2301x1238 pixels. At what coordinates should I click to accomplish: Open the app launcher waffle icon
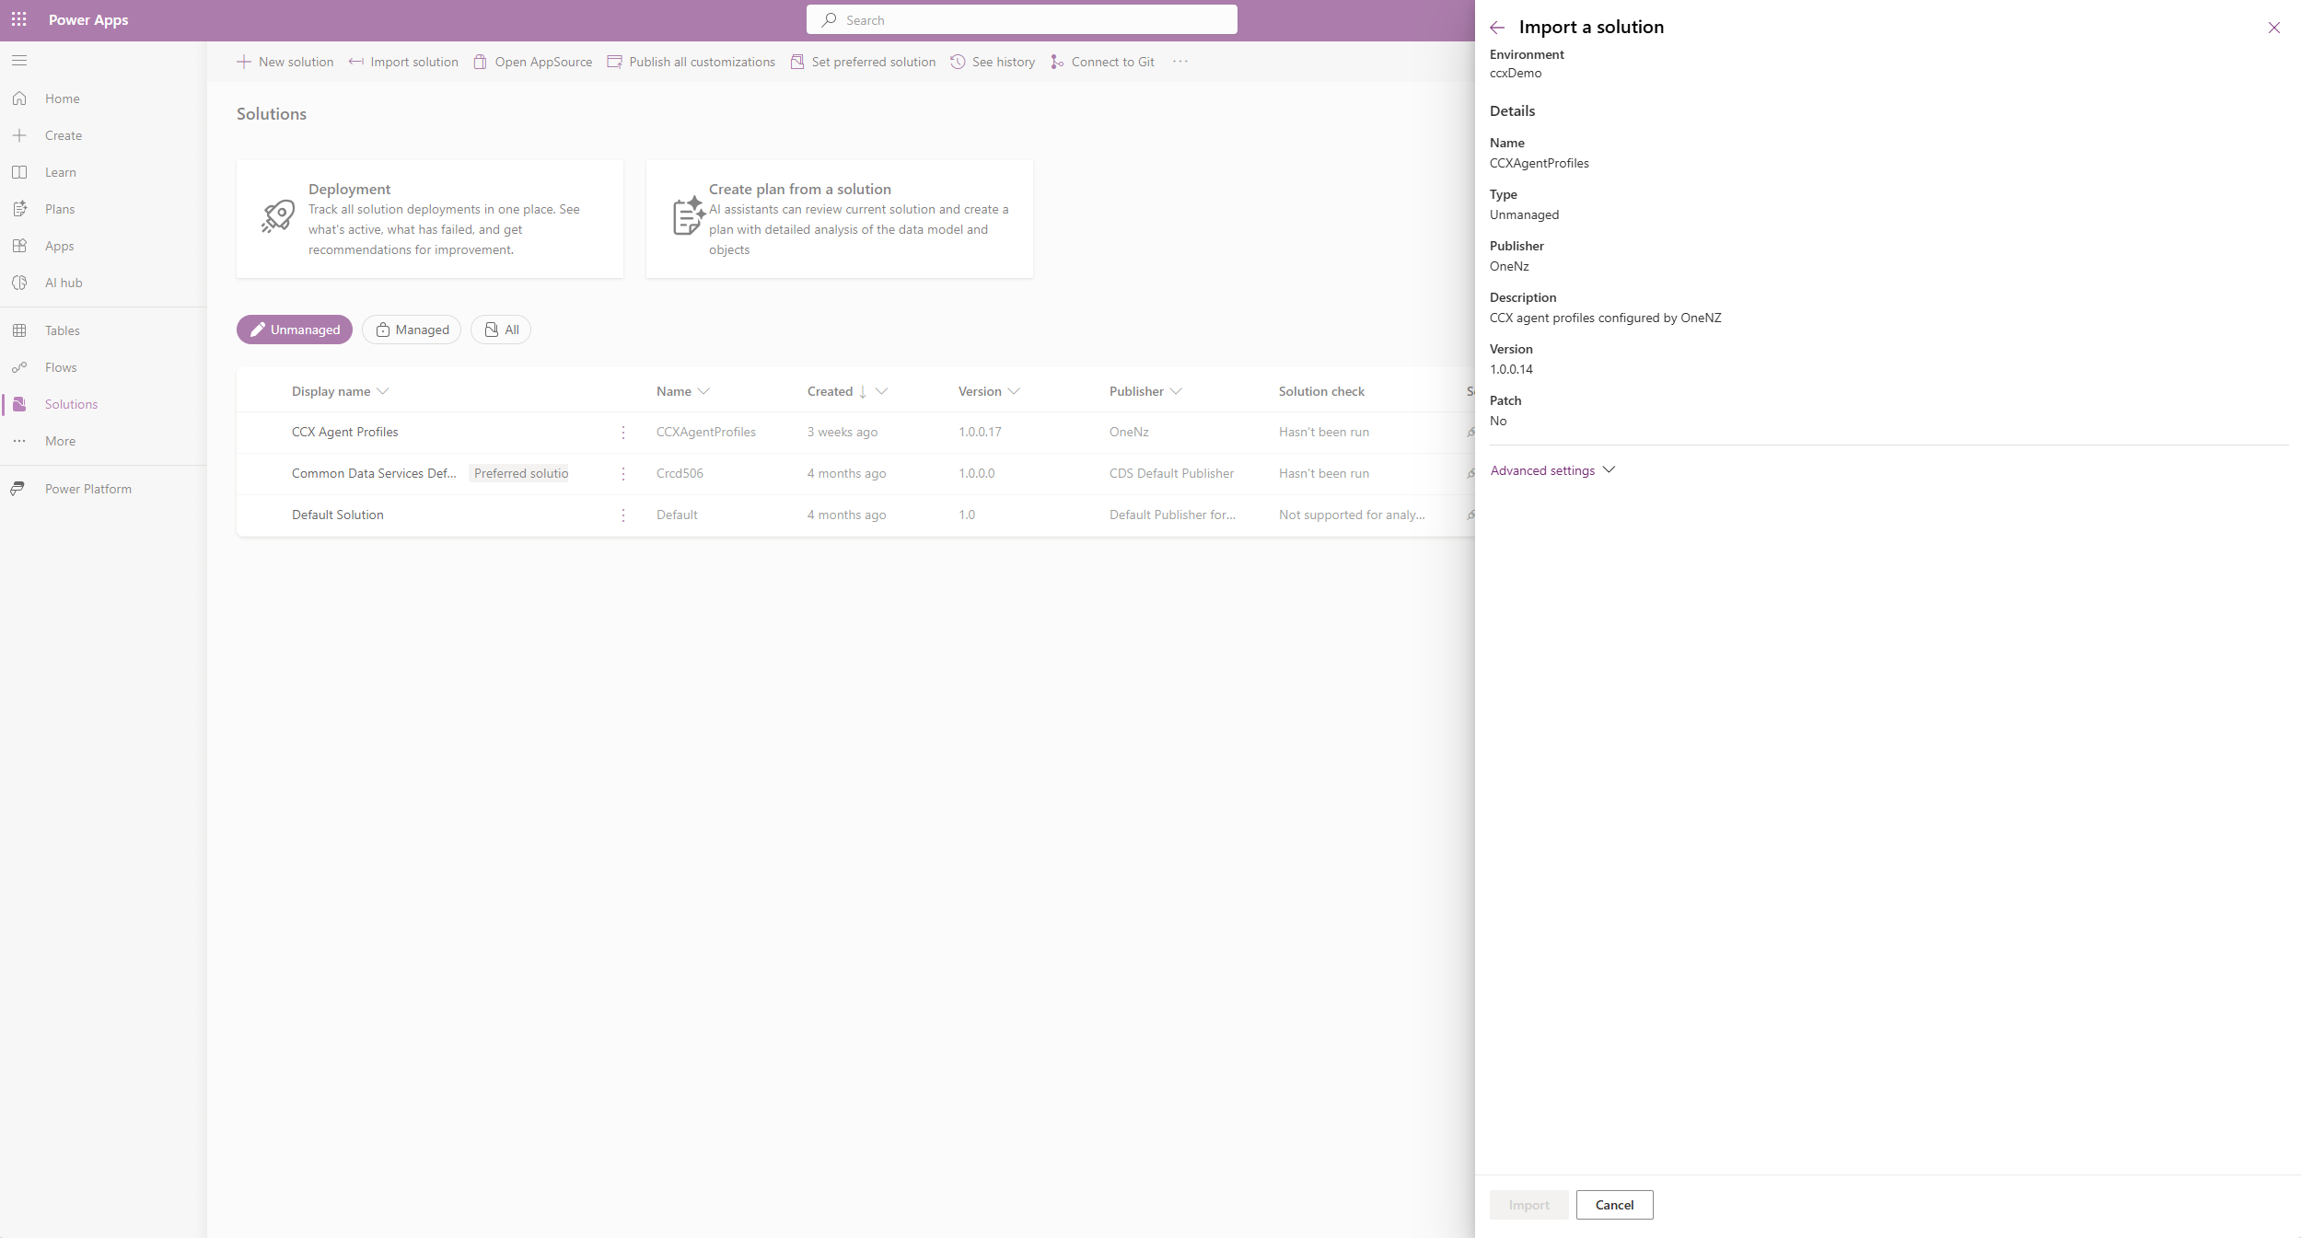18,19
